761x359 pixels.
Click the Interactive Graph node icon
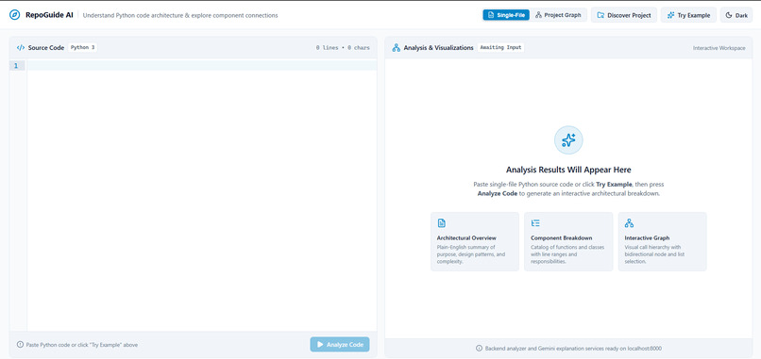coord(630,223)
